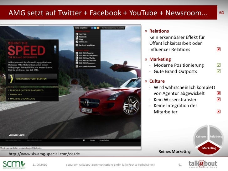Click the blue Twitter icon beside Seite empfehlen
Screen dimensions: 228x171
click(x=95, y=28)
